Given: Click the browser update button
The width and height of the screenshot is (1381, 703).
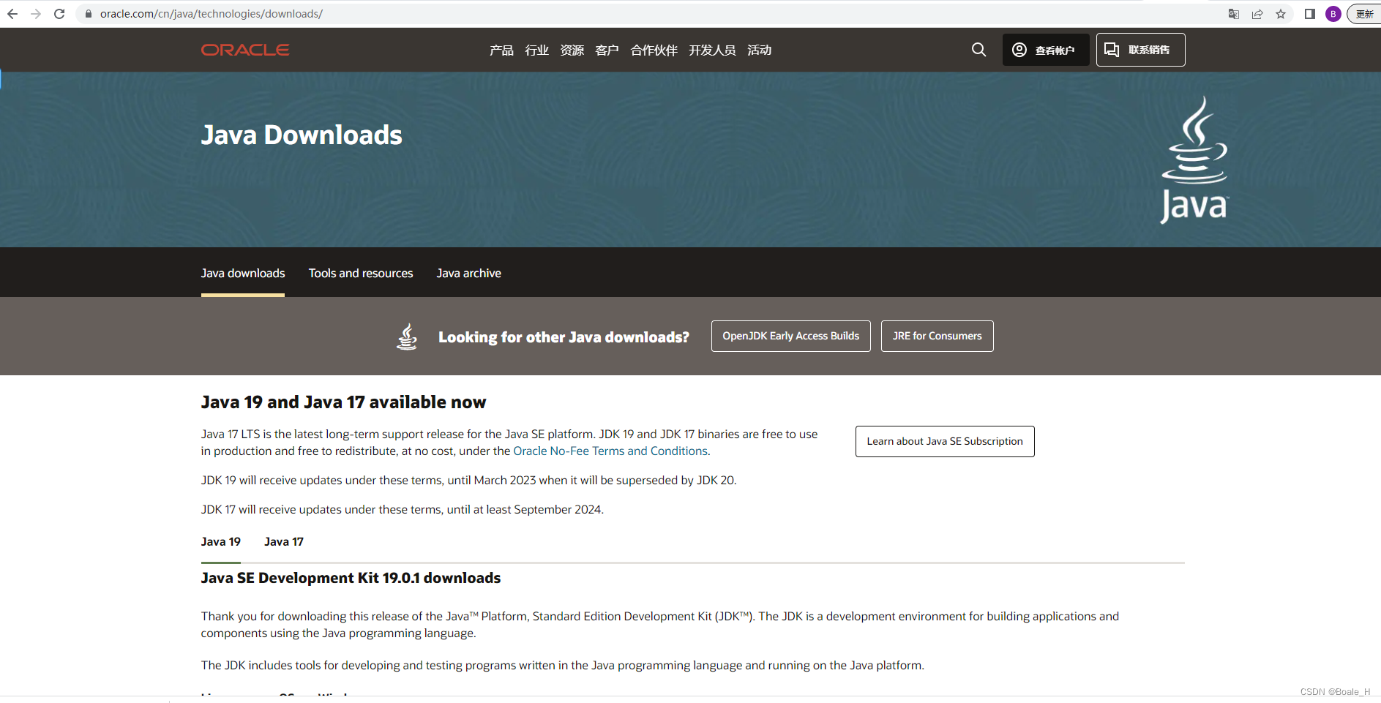Looking at the screenshot, I should [1364, 14].
